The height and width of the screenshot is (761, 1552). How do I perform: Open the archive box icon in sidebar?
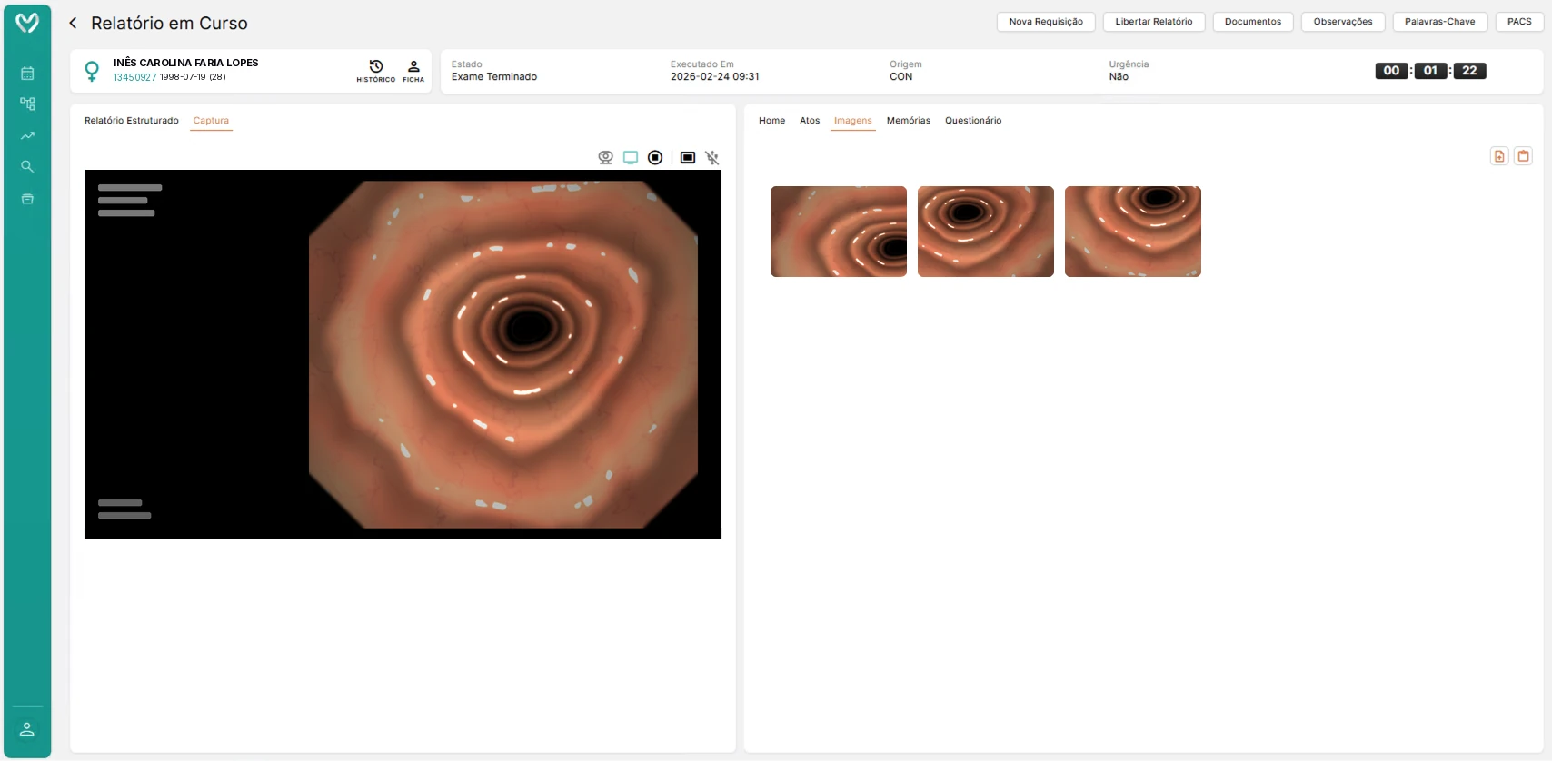coord(27,198)
